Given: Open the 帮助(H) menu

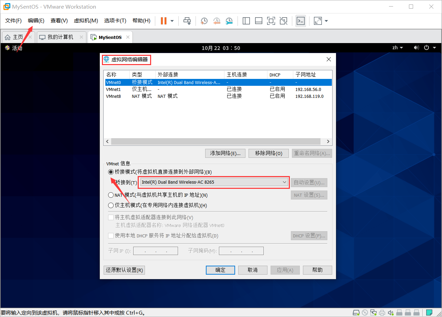Looking at the screenshot, I should pyautogui.click(x=141, y=21).
